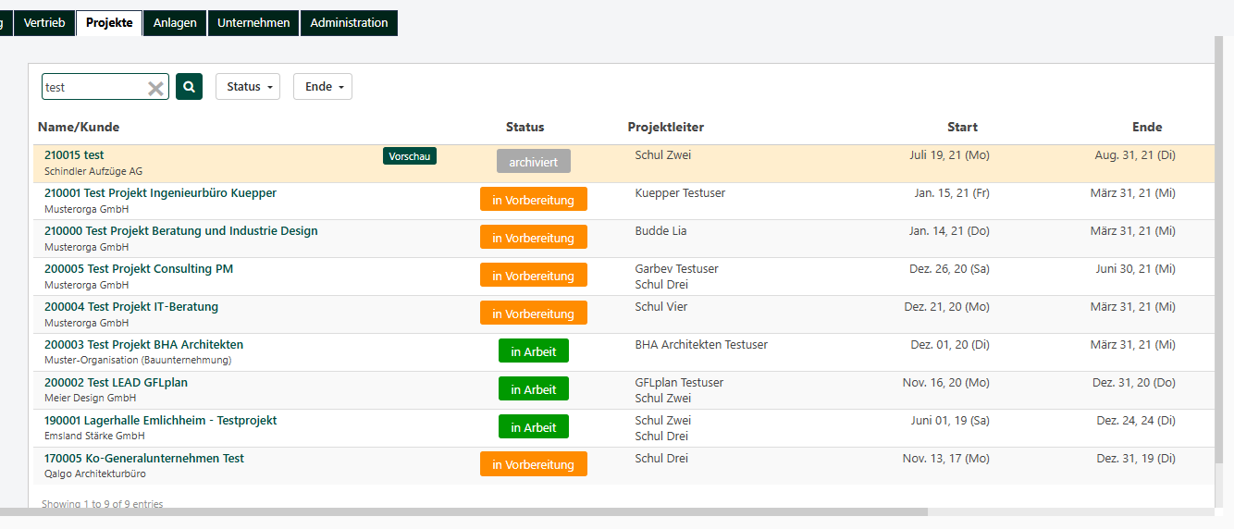Open 190001 Lagerhalle Emlichheim - Testprojekt

(160, 421)
